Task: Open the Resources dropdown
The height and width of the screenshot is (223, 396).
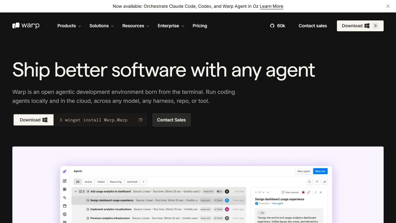Action: coord(136,26)
